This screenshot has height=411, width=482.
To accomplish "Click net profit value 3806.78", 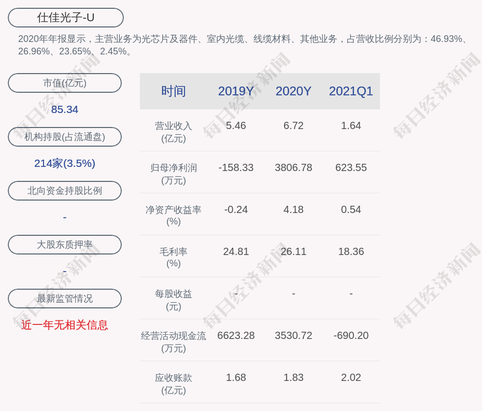I will 293,167.
